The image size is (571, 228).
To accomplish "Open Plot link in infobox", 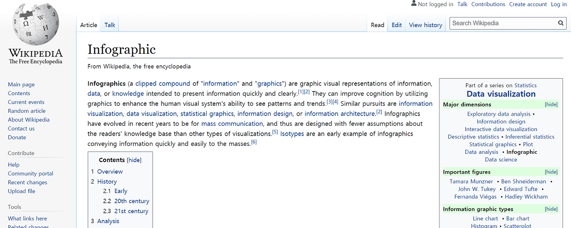I will [x=528, y=144].
